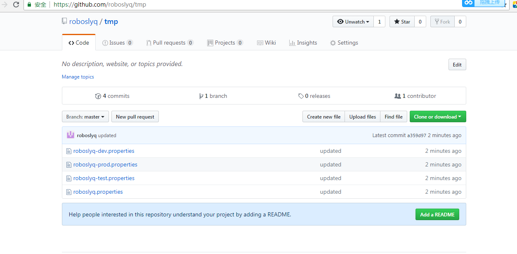View the 1 contributor link
Viewport: 517px width, 254px height.
pos(415,96)
